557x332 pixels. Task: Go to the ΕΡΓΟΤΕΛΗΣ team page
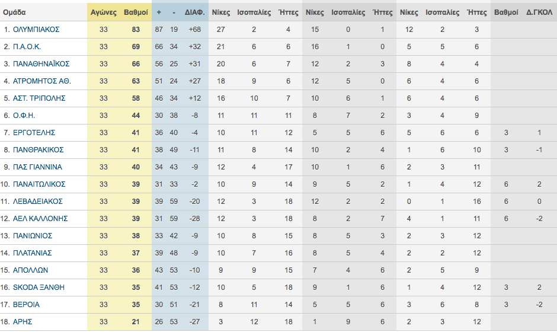(x=34, y=132)
